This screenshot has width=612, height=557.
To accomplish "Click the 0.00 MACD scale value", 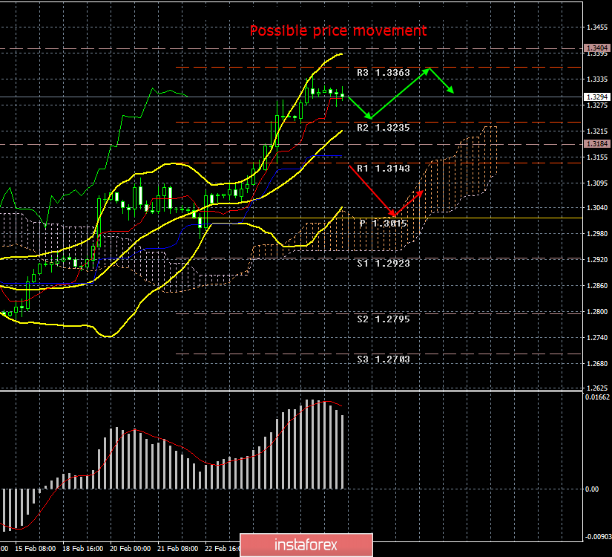I will [x=592, y=489].
